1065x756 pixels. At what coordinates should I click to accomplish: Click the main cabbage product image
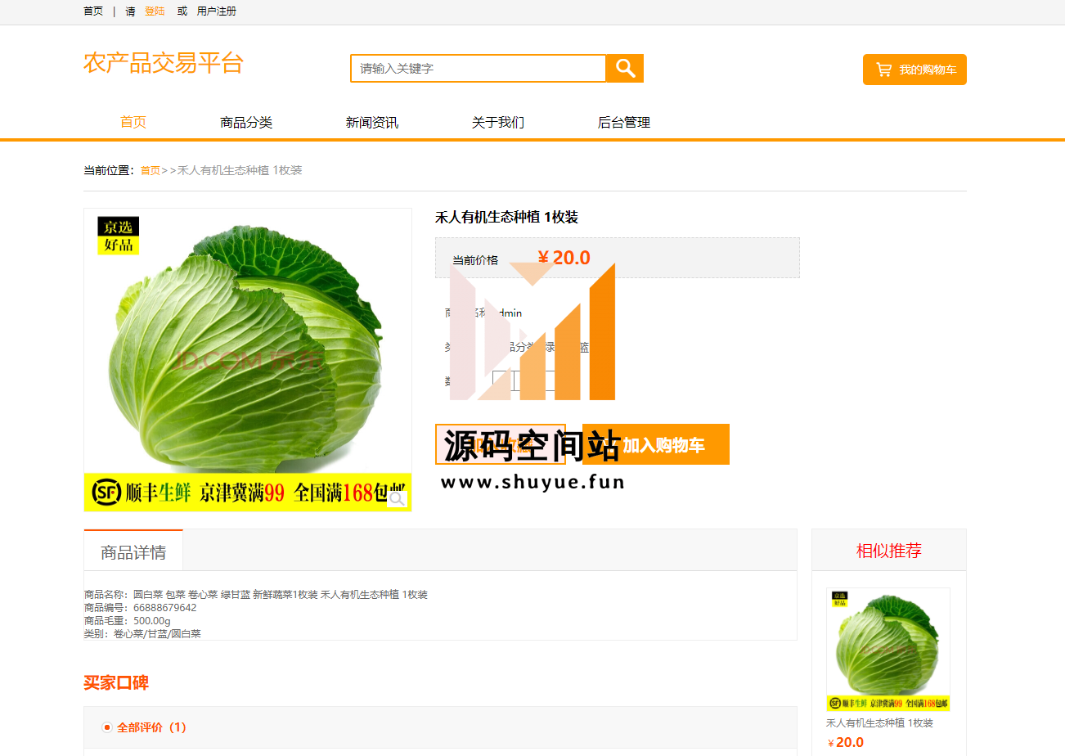click(248, 360)
